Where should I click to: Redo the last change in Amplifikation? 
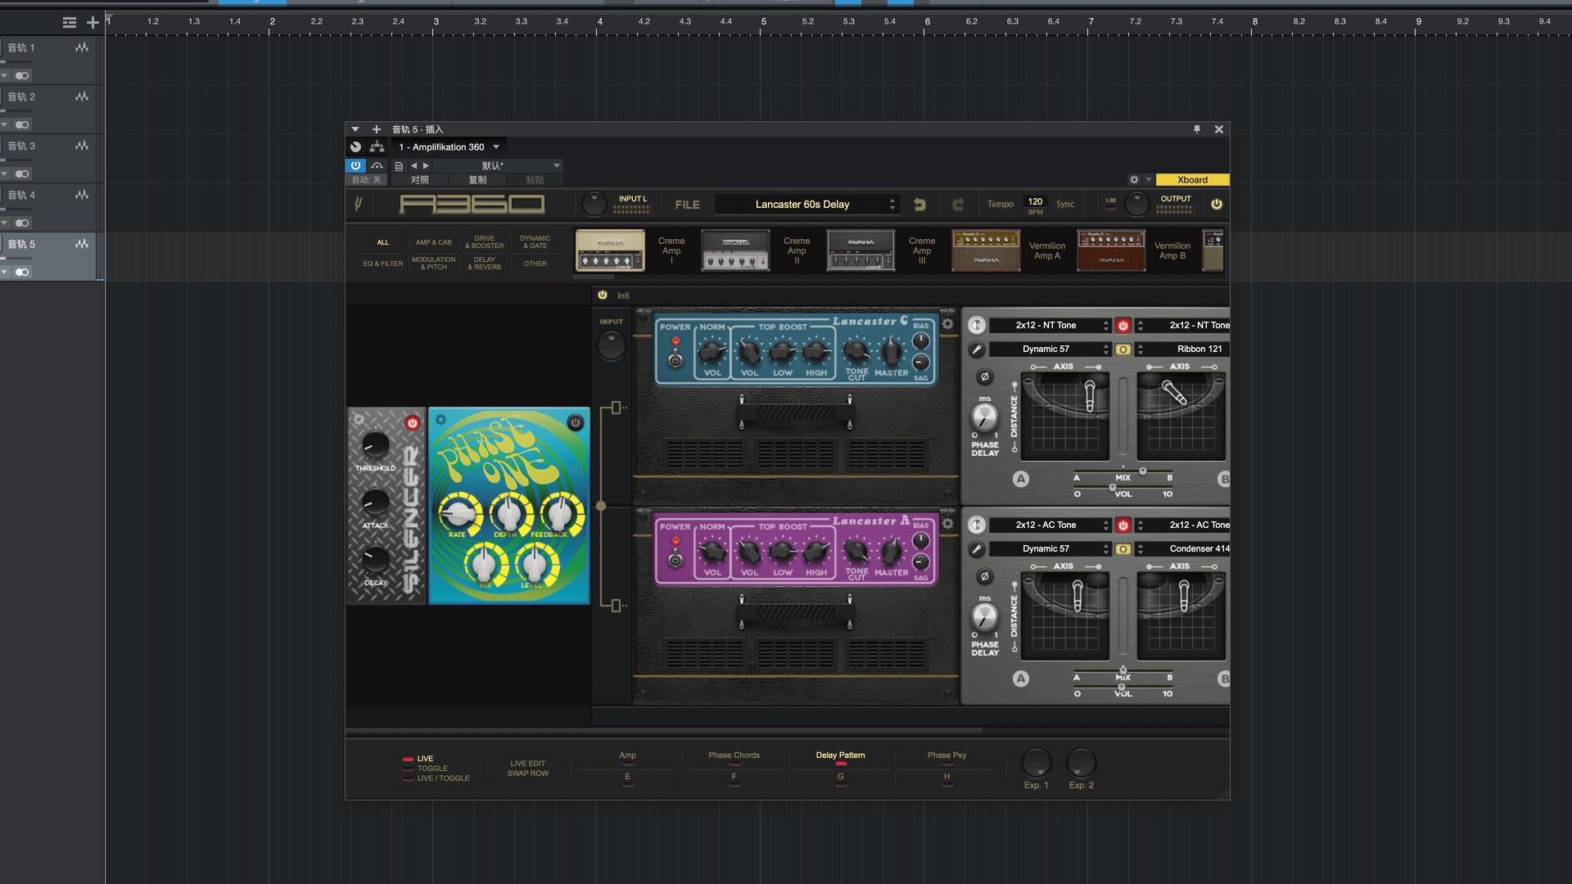coord(958,205)
